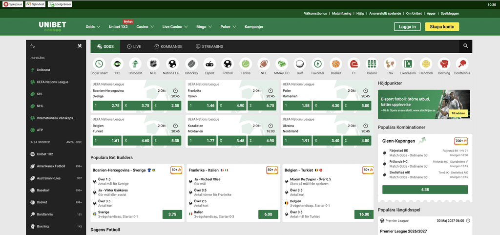Select odds 1.77 for Kazakstan
The width and height of the screenshot is (500, 235).
click(x=203, y=141)
